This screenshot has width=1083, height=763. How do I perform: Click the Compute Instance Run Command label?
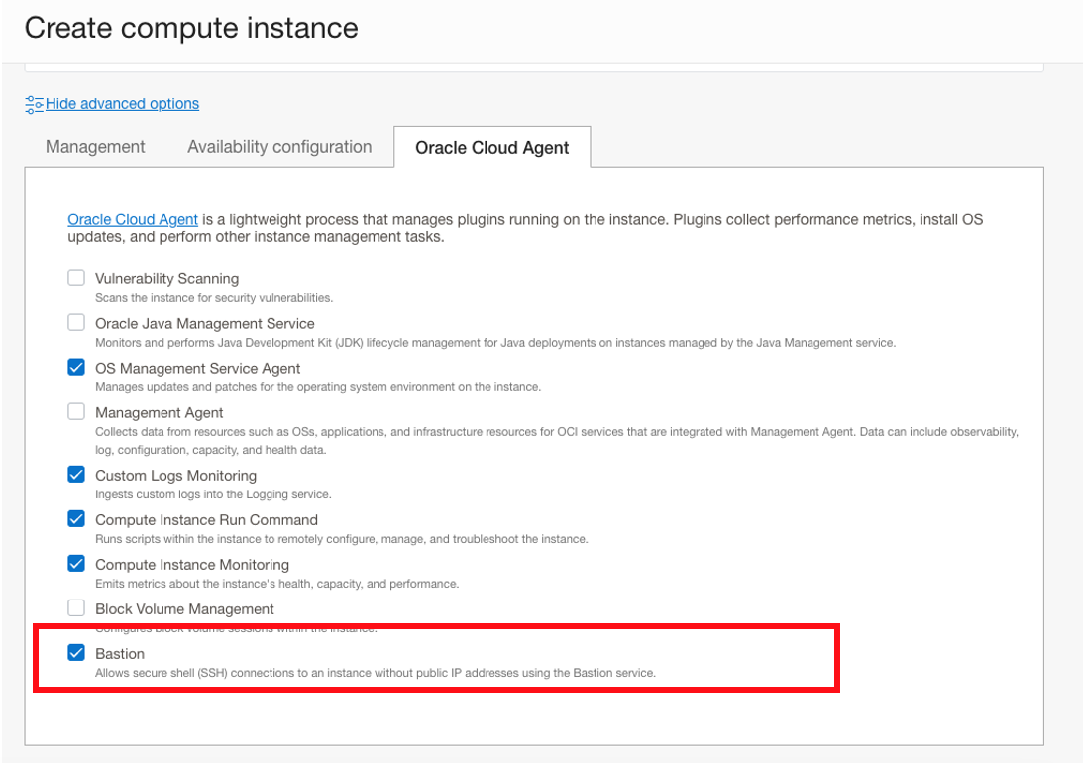point(206,520)
